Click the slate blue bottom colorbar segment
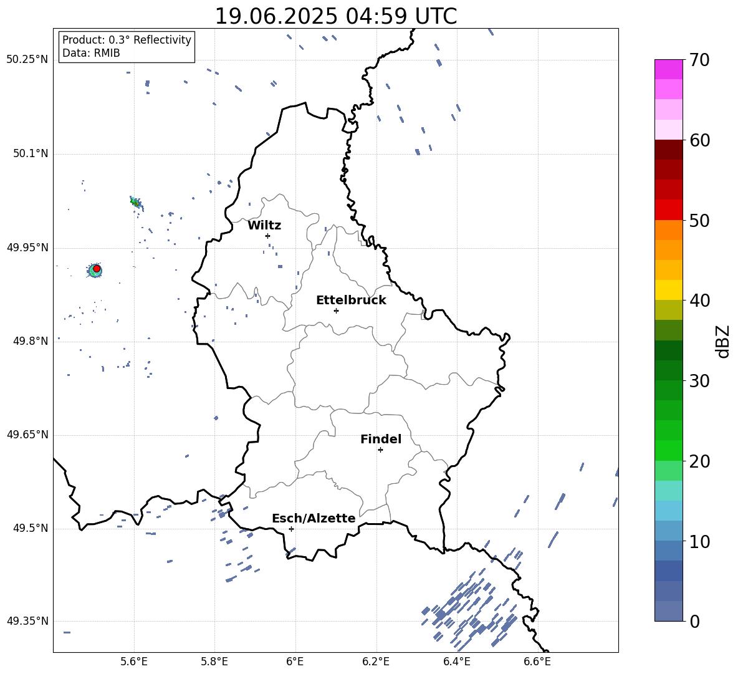Viewport: 738px width, 674px height. (668, 611)
